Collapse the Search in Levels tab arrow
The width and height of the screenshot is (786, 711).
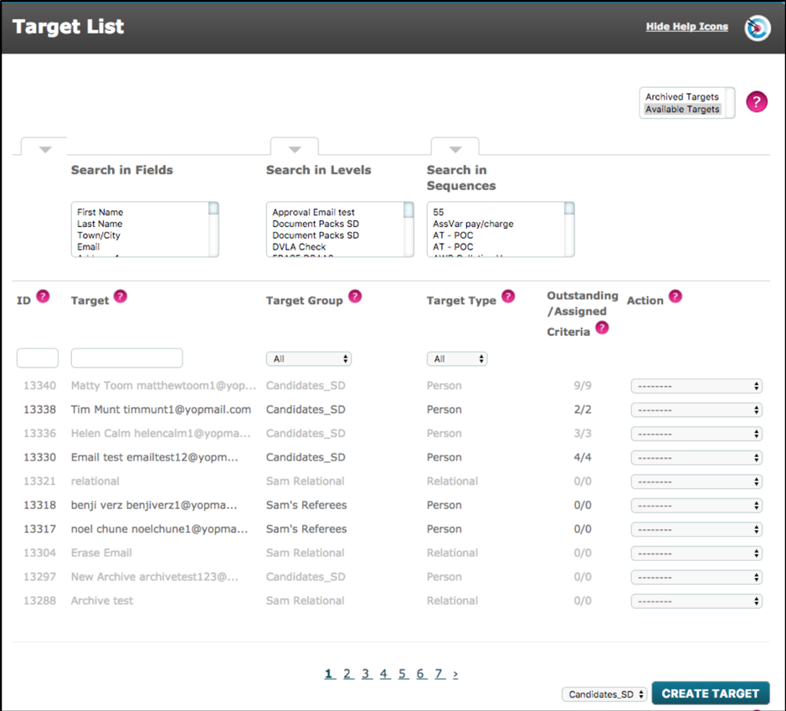[x=295, y=149]
